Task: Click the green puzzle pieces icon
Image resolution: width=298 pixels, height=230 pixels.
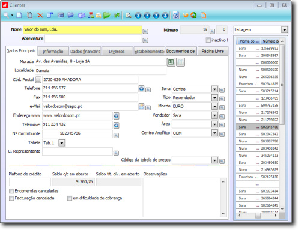Action: click(x=117, y=15)
